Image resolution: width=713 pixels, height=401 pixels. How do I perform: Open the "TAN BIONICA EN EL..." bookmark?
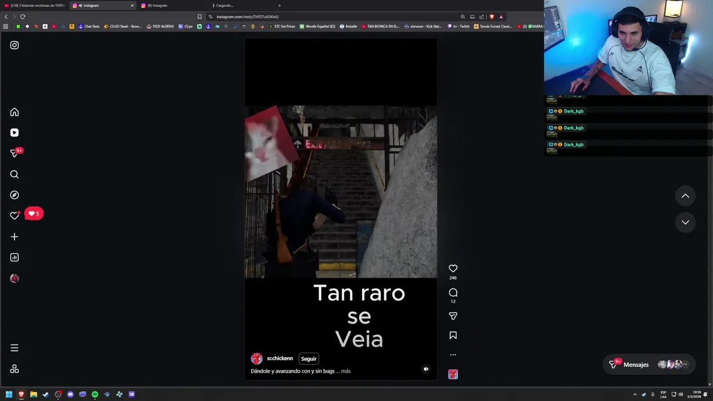(x=380, y=26)
